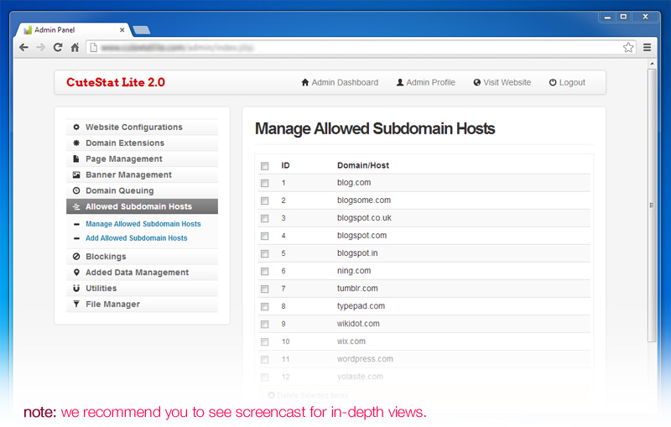The height and width of the screenshot is (427, 671).
Task: Check the box for blogspot.com
Action: [x=264, y=237]
